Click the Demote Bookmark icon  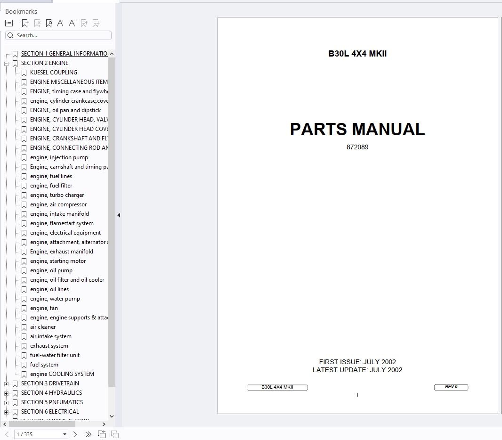pos(96,23)
